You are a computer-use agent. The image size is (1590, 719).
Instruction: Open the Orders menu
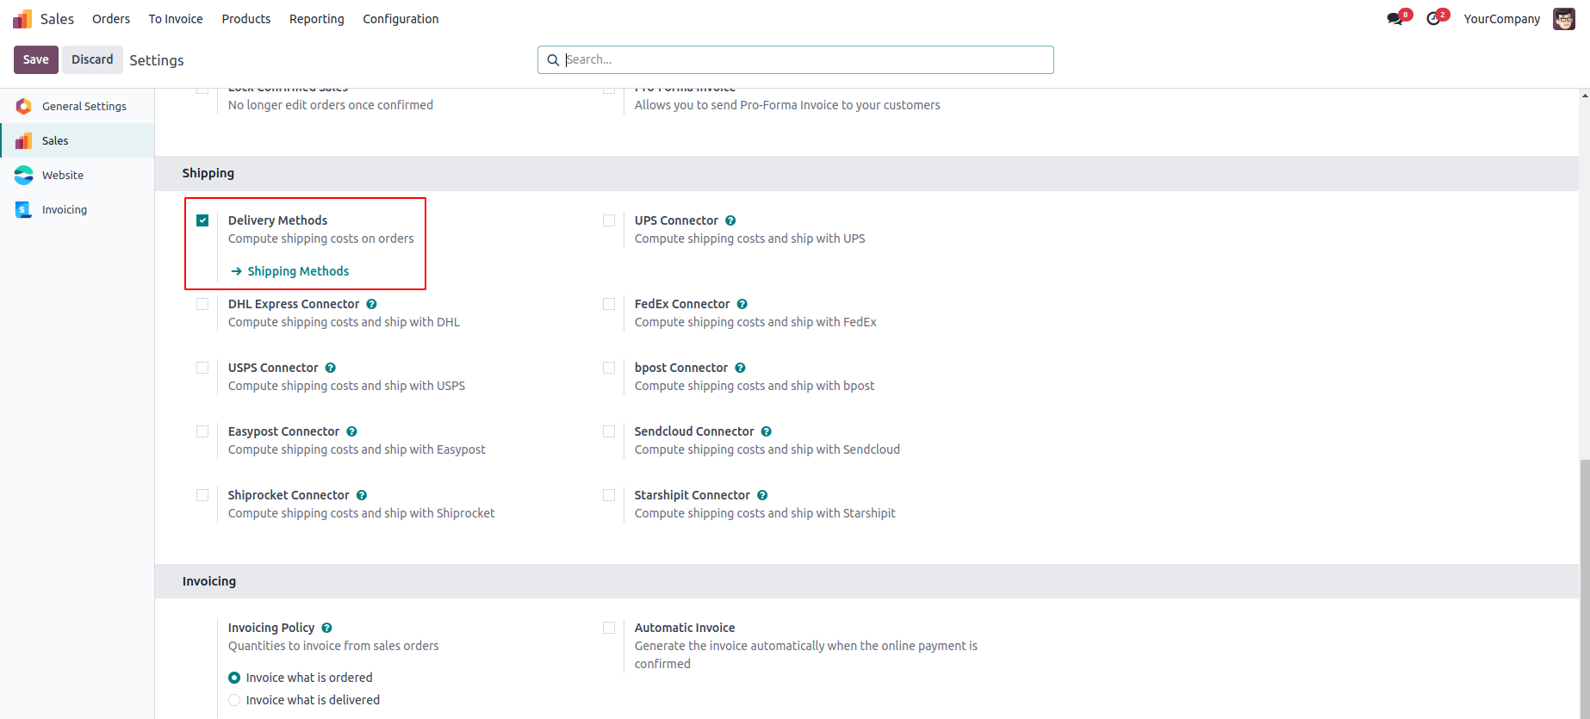click(x=111, y=19)
